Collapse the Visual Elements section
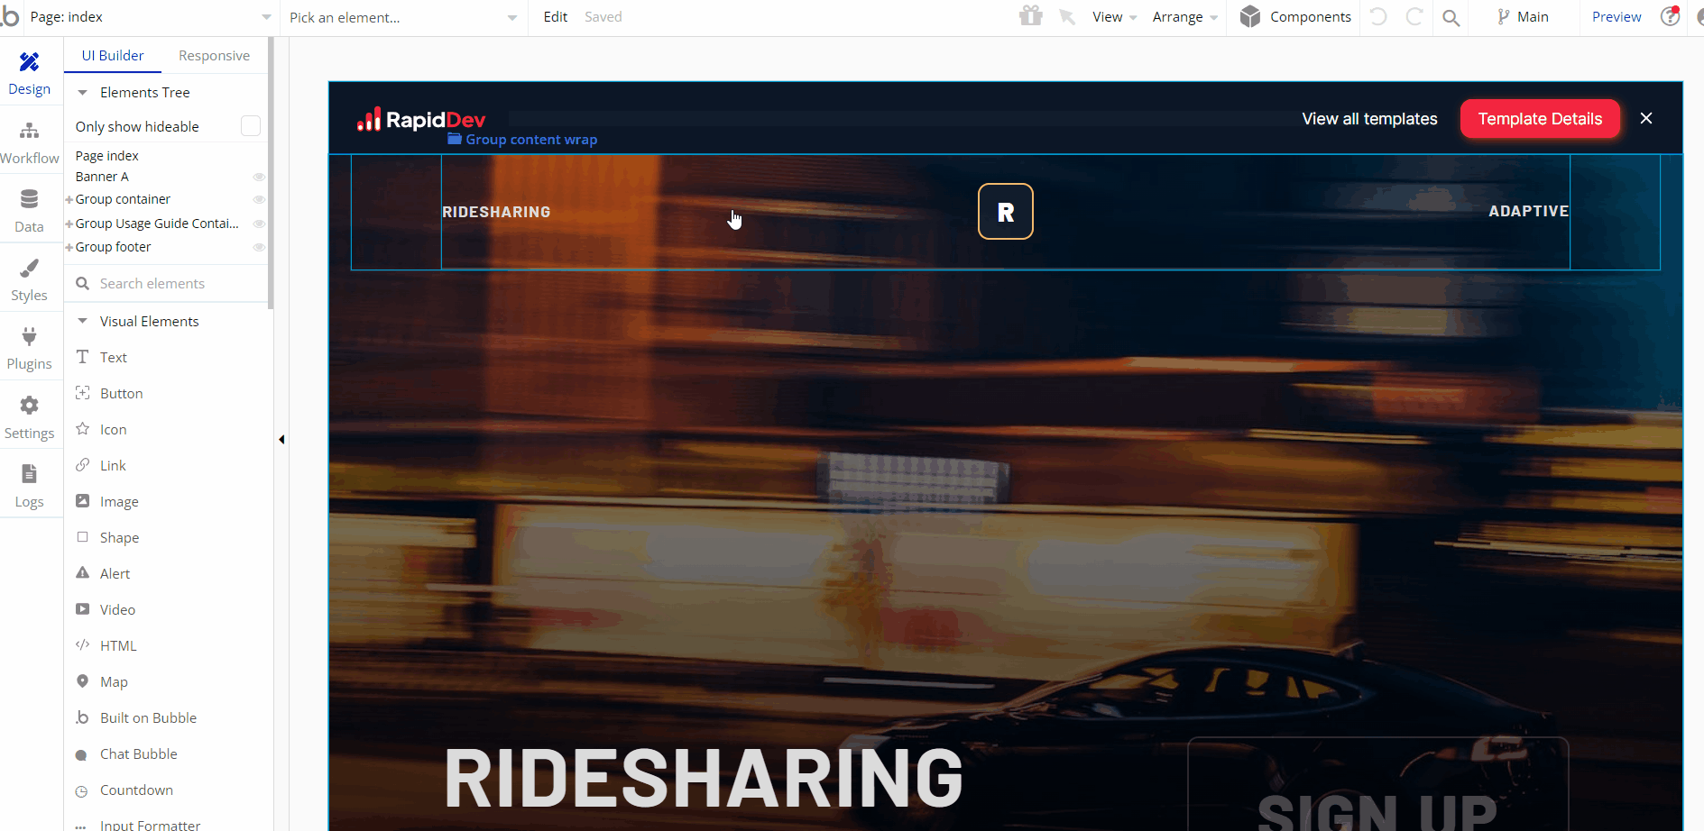1704x831 pixels. [x=82, y=321]
